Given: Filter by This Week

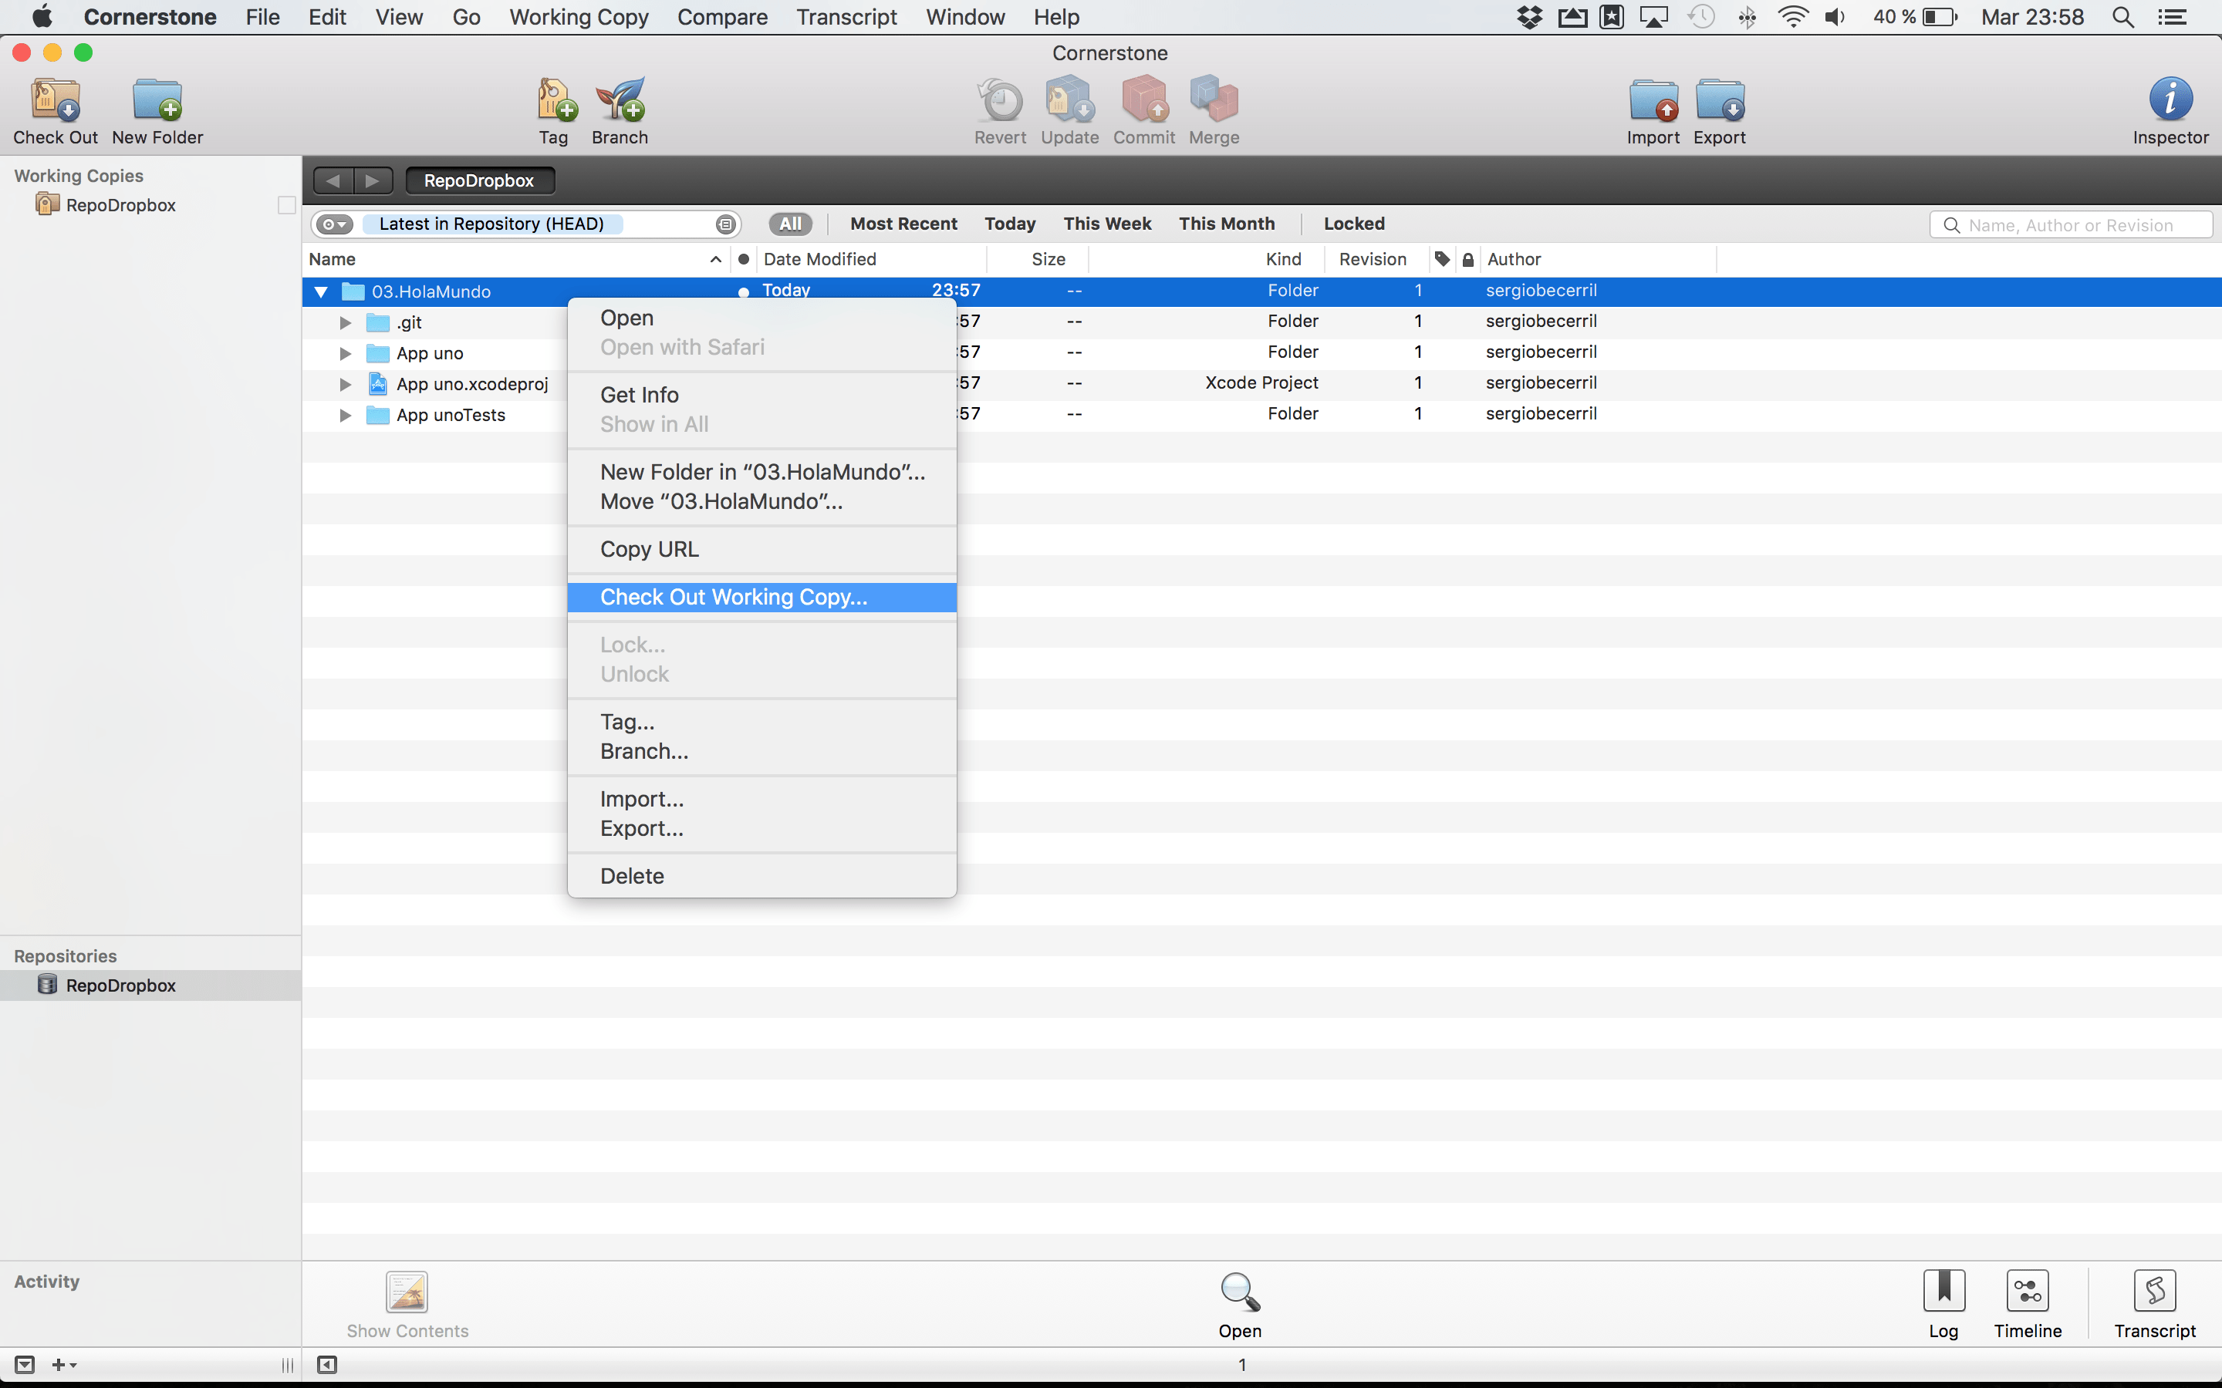Looking at the screenshot, I should [x=1107, y=224].
